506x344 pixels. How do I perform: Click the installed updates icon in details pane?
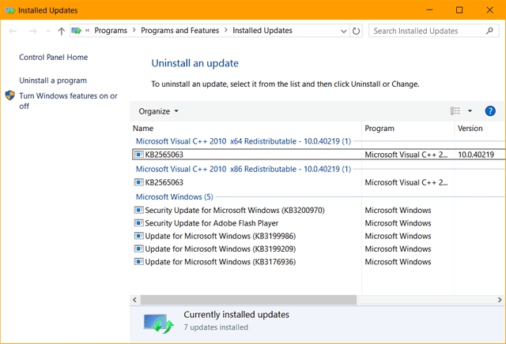[158, 323]
